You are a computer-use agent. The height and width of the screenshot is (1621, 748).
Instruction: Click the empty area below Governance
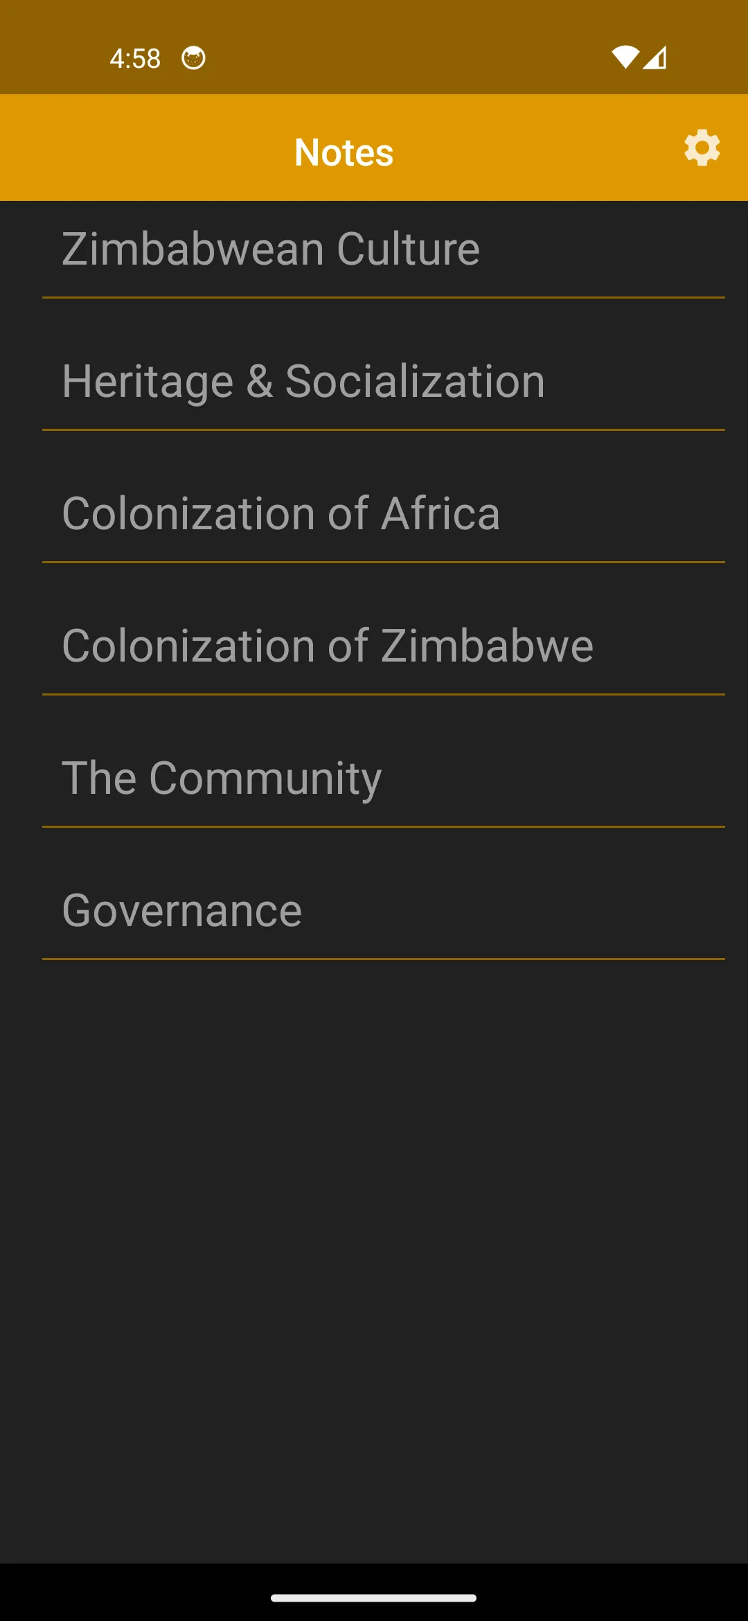tap(374, 1261)
